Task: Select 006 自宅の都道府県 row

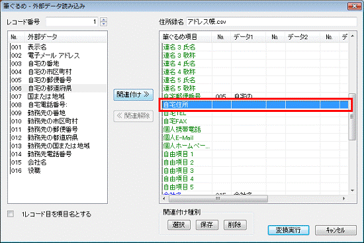Action: 58,88
